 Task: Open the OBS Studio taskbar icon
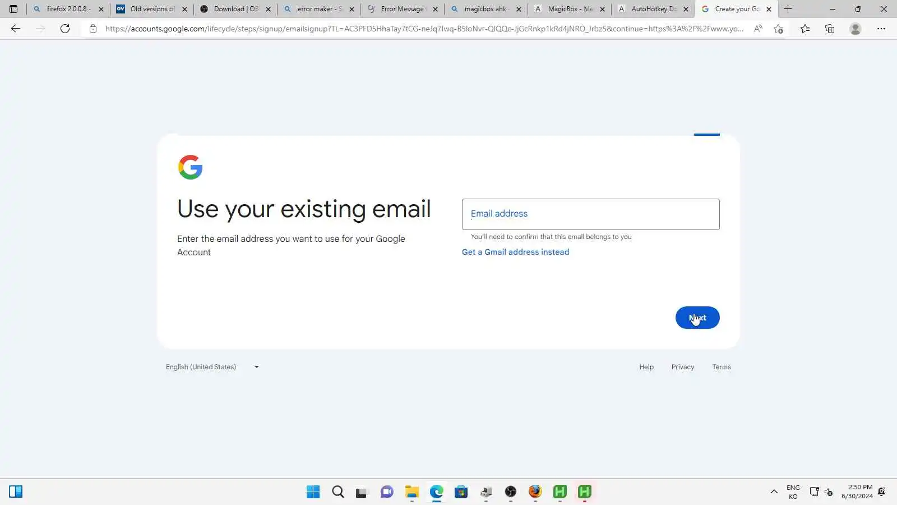point(510,492)
